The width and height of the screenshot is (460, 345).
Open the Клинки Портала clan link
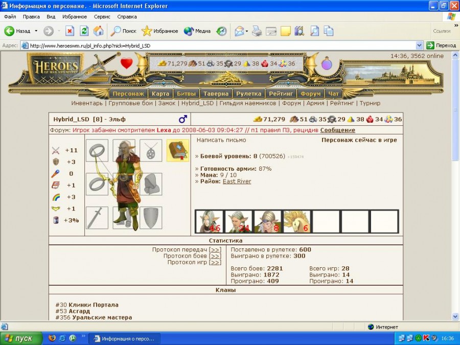(x=94, y=305)
